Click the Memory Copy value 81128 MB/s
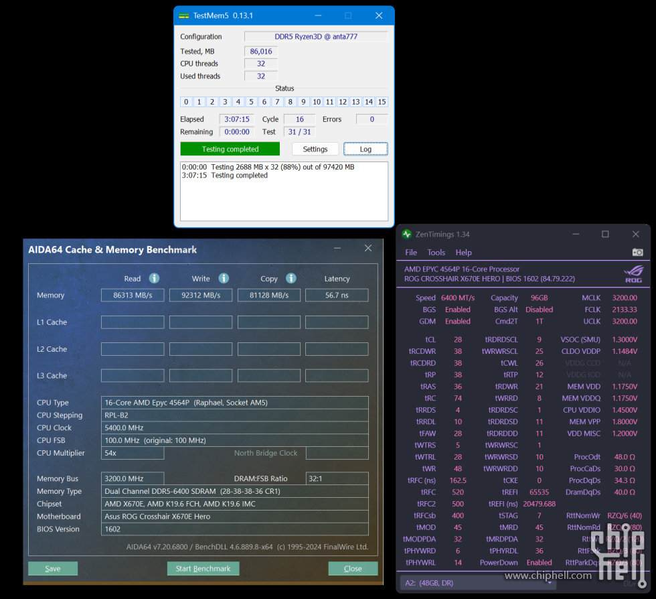The width and height of the screenshot is (656, 599). tap(269, 295)
